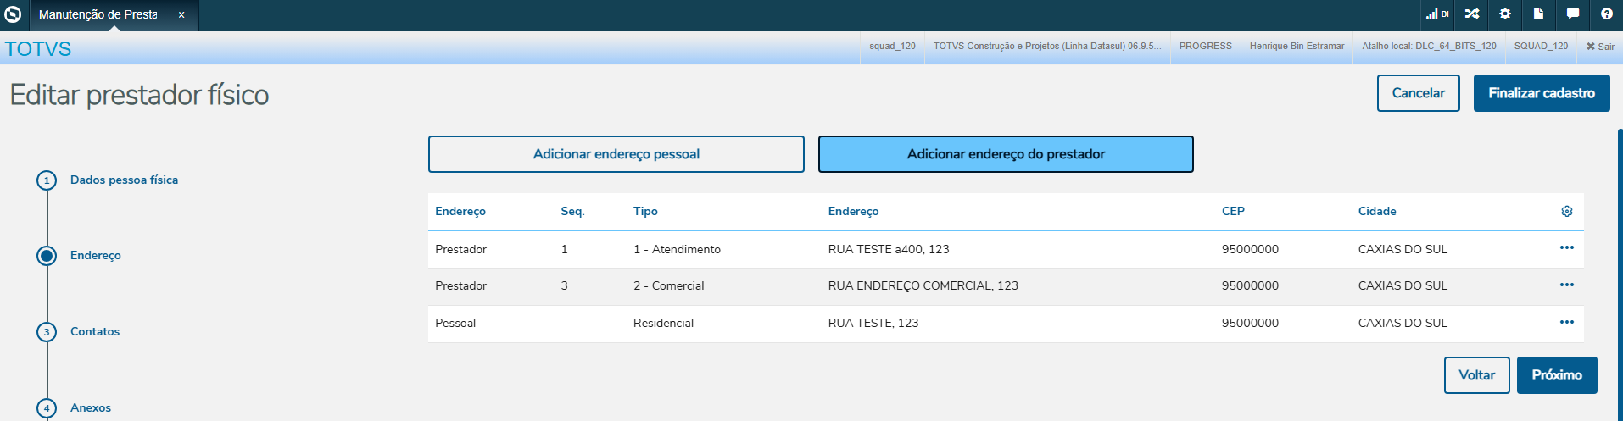The image size is (1623, 421).
Task: Click RUA TESTE, 123 address
Action: [873, 323]
